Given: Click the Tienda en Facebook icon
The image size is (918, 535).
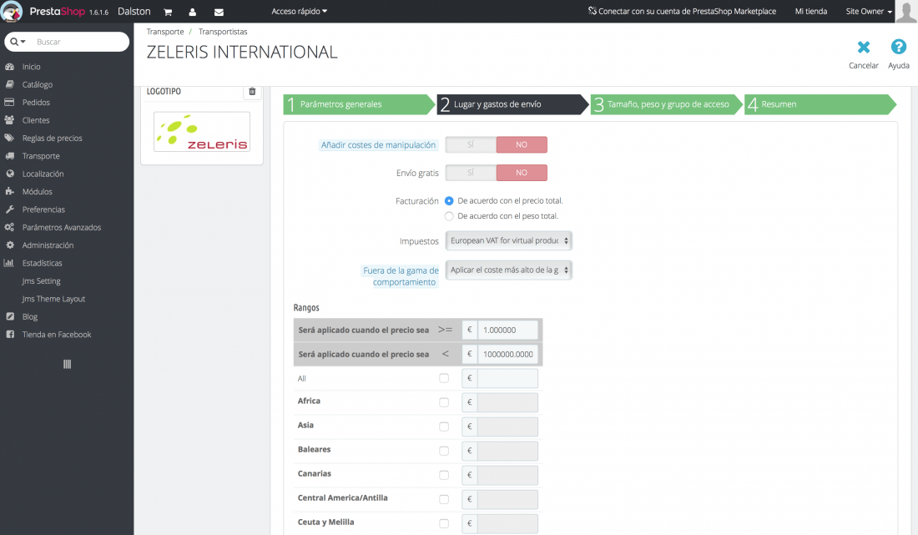Looking at the screenshot, I should [x=9, y=334].
